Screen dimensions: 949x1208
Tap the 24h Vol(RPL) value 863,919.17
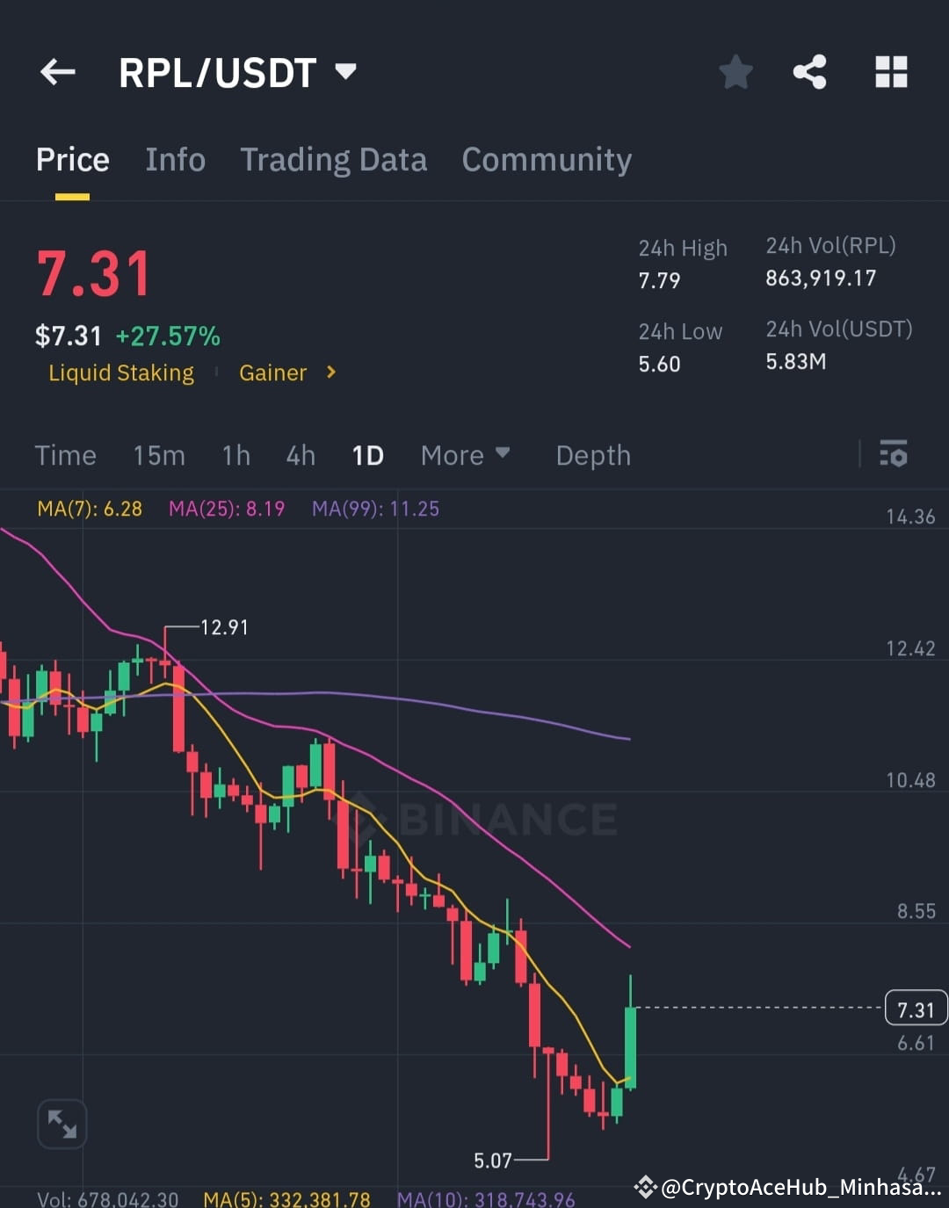(821, 278)
